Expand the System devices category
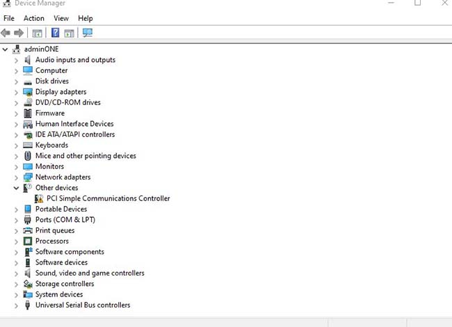This screenshot has width=452, height=327. pyautogui.click(x=16, y=295)
